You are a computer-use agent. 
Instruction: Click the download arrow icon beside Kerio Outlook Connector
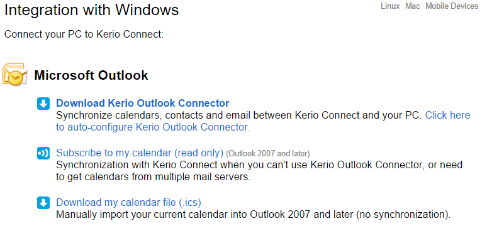click(43, 104)
